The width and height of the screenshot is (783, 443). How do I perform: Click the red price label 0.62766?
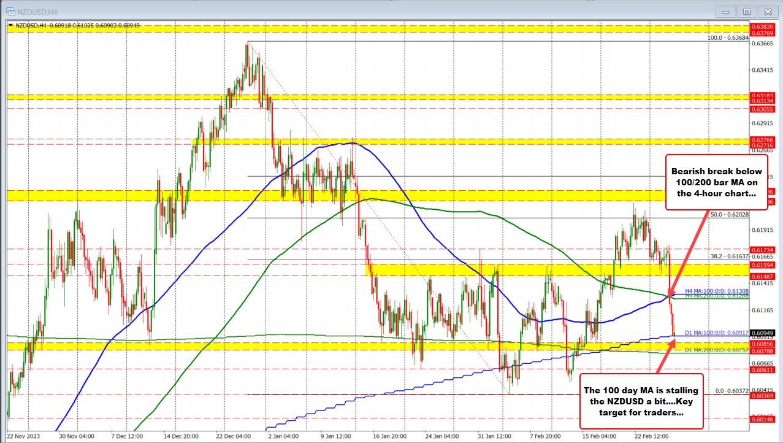coord(764,141)
